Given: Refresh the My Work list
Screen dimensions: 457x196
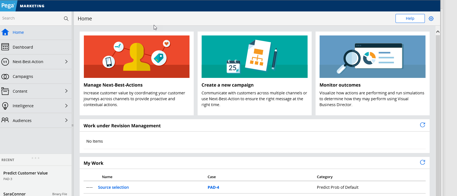Looking at the screenshot, I should (x=422, y=162).
